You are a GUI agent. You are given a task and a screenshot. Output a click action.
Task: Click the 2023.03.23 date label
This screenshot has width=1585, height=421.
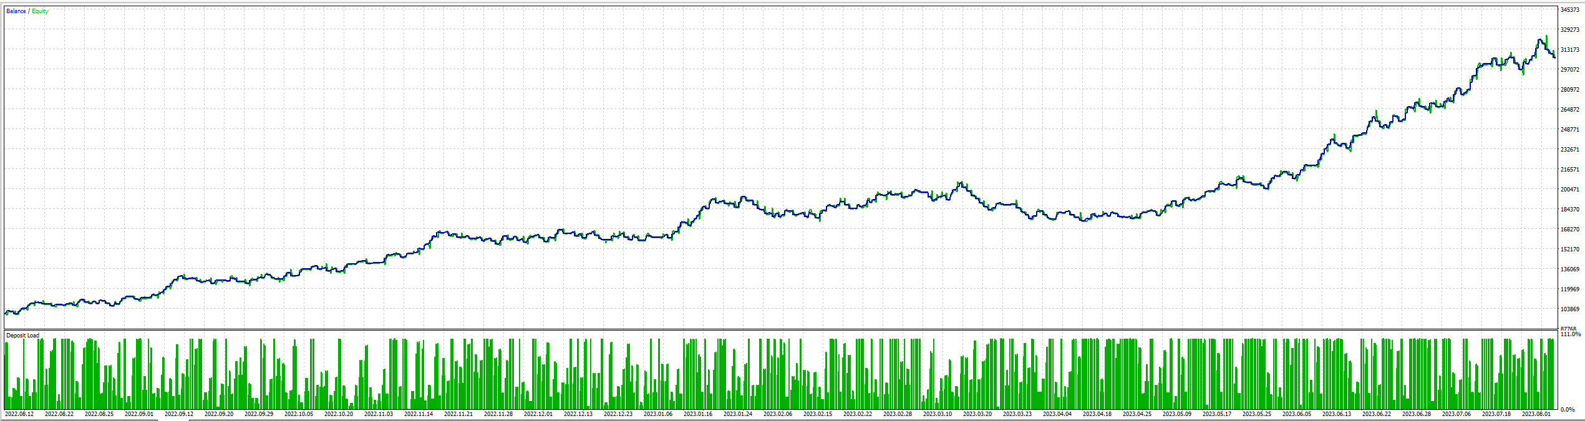pyautogui.click(x=1017, y=414)
